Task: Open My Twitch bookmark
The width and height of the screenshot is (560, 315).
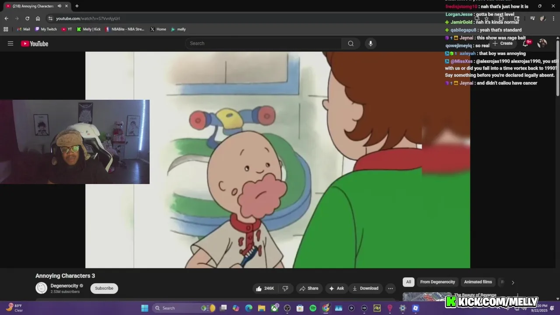Action: (46, 29)
